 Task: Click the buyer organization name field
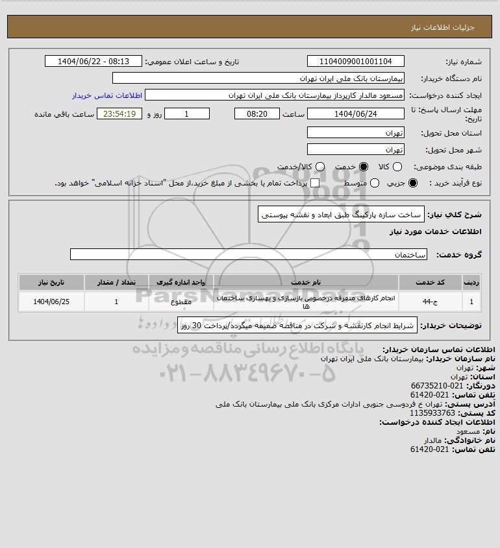258,78
